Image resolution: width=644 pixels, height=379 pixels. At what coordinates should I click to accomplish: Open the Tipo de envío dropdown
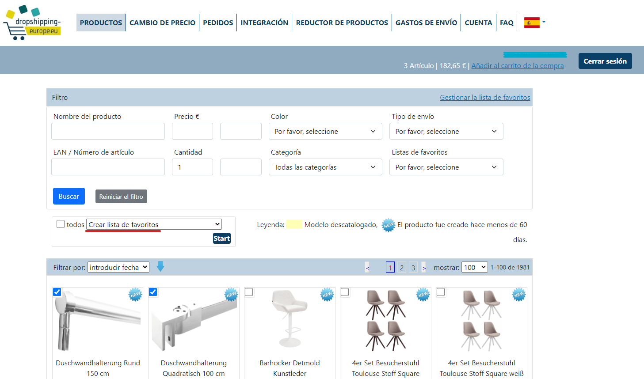tap(446, 131)
